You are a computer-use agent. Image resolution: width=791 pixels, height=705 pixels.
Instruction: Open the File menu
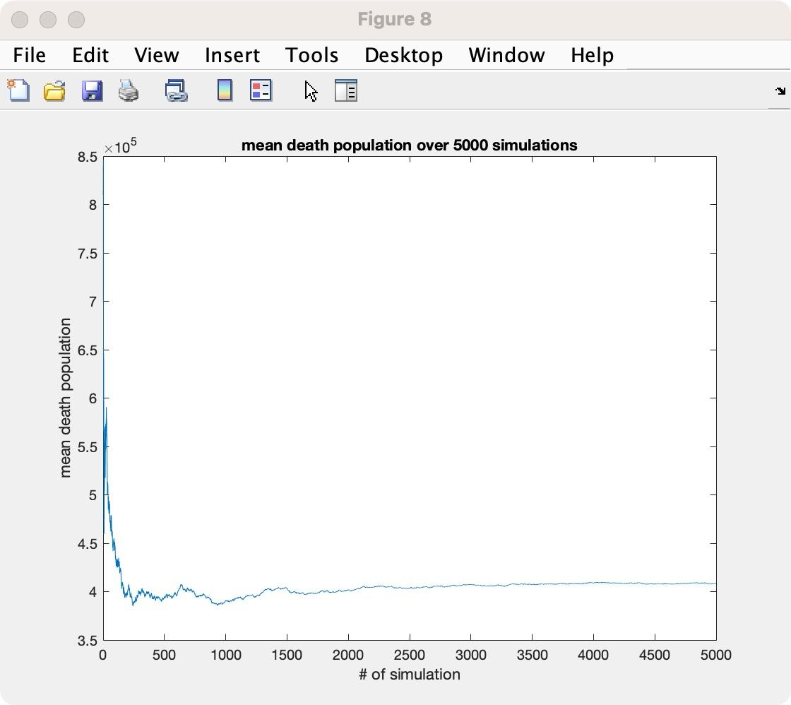click(x=30, y=55)
